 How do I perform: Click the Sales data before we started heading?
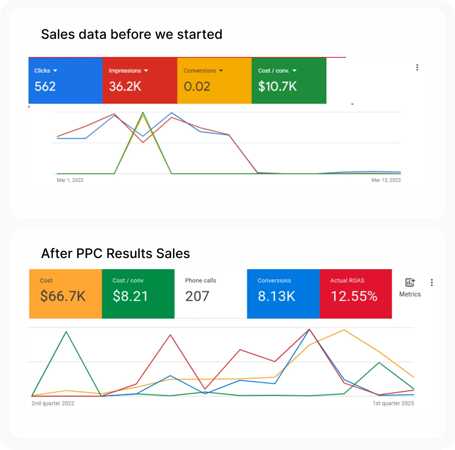[x=132, y=34]
